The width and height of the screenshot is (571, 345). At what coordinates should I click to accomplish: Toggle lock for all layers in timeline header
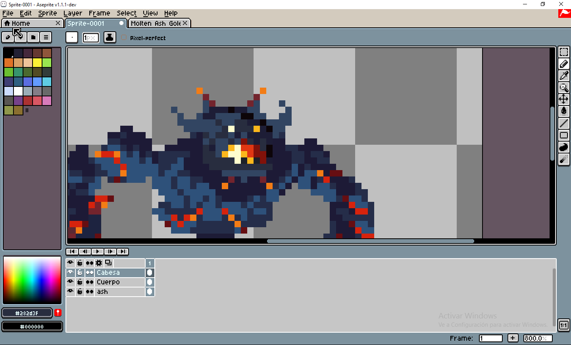(80, 263)
